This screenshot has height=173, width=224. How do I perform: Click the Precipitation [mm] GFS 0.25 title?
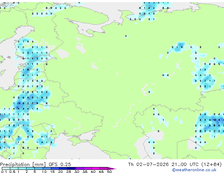click(35, 164)
